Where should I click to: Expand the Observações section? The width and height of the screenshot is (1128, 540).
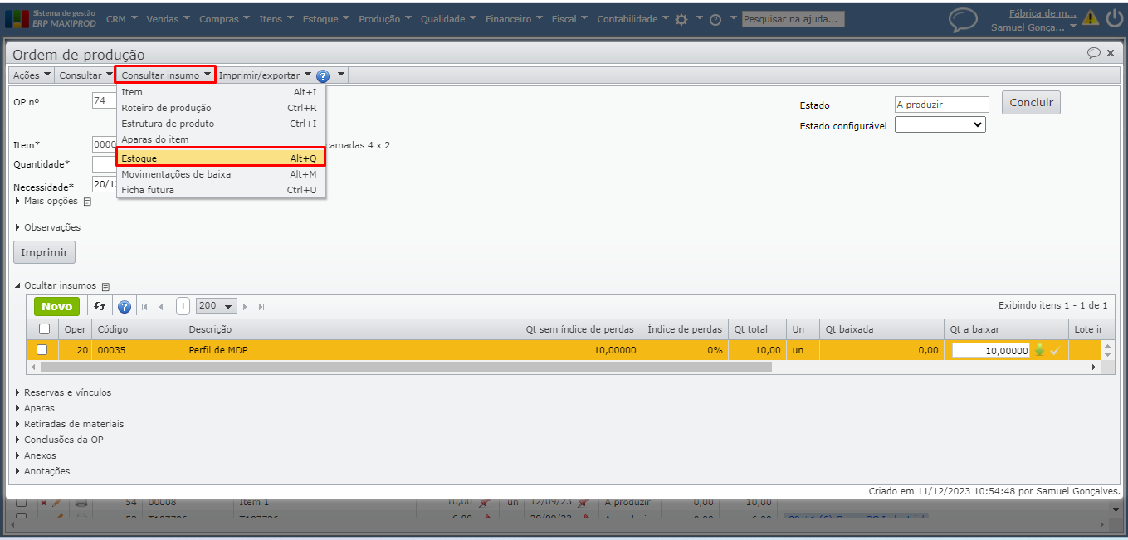[47, 227]
